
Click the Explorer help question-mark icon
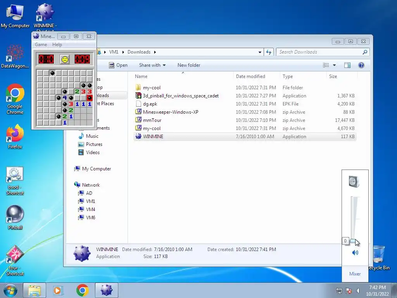pos(361,65)
